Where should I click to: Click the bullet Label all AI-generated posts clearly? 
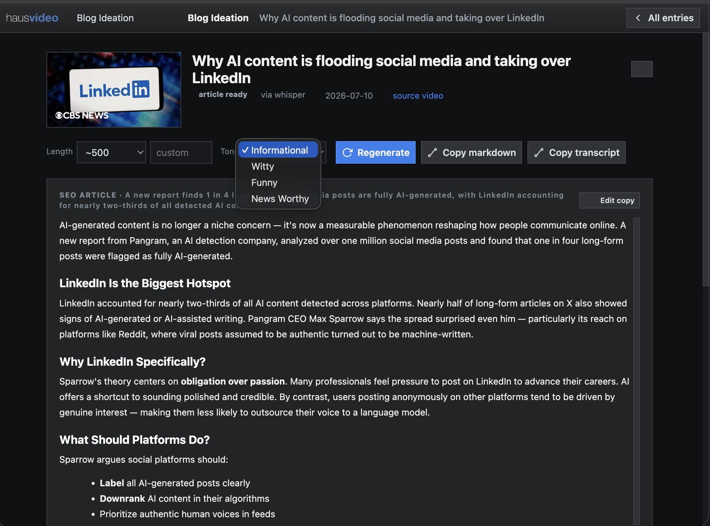175,483
